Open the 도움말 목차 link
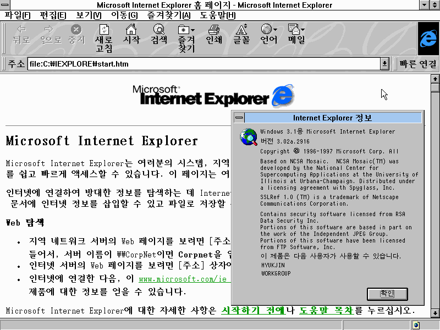Viewport: 440px width, 330px height. pos(326,310)
